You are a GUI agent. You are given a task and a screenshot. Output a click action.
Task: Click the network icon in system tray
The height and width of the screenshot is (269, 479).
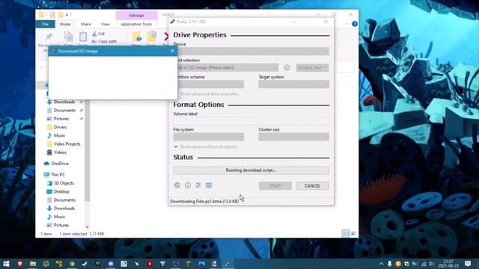424,264
